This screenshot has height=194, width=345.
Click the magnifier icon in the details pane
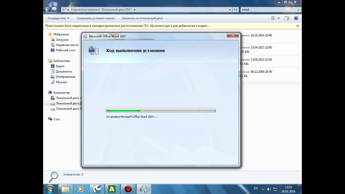53,177
